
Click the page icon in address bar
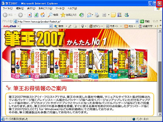pyautogui.click(x=16, y=22)
